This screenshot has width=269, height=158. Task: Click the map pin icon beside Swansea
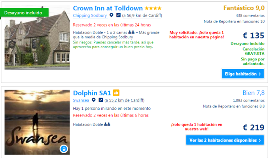tap(94, 100)
